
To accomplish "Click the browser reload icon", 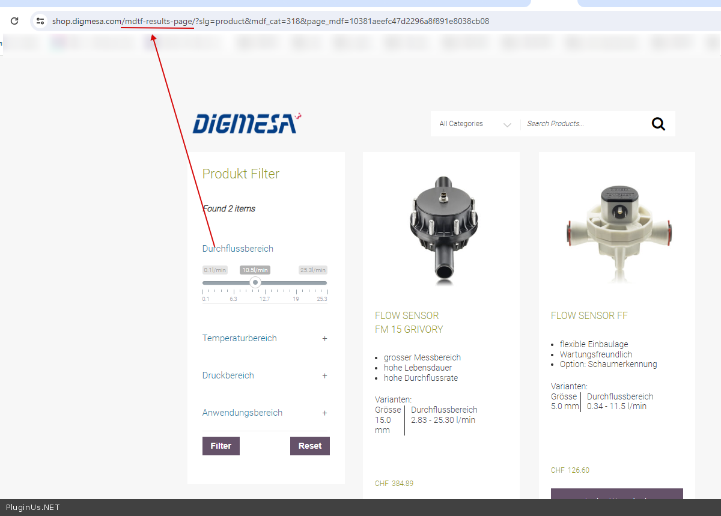I will pyautogui.click(x=14, y=21).
